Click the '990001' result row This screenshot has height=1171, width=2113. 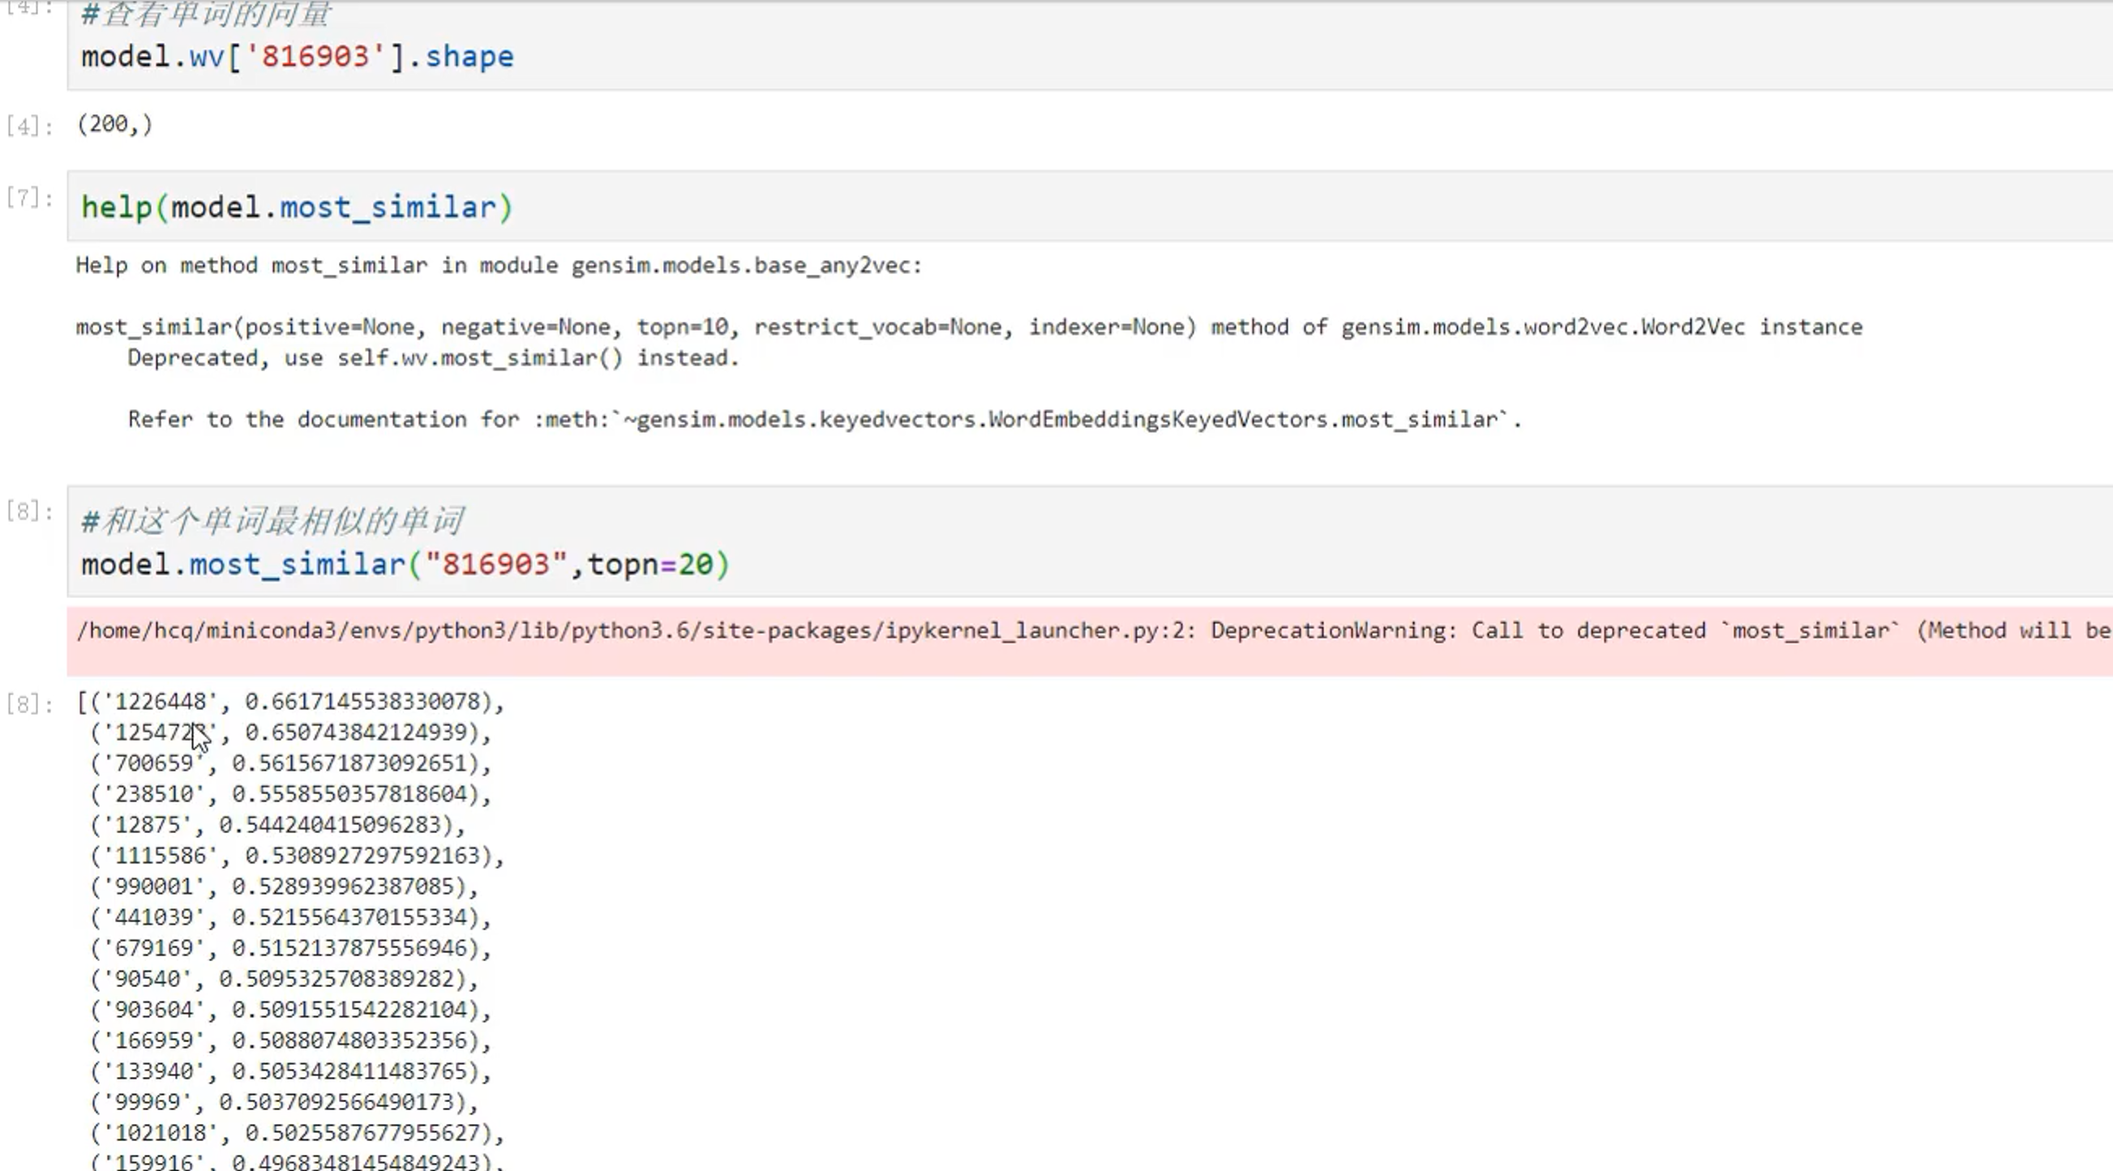[x=284, y=887]
